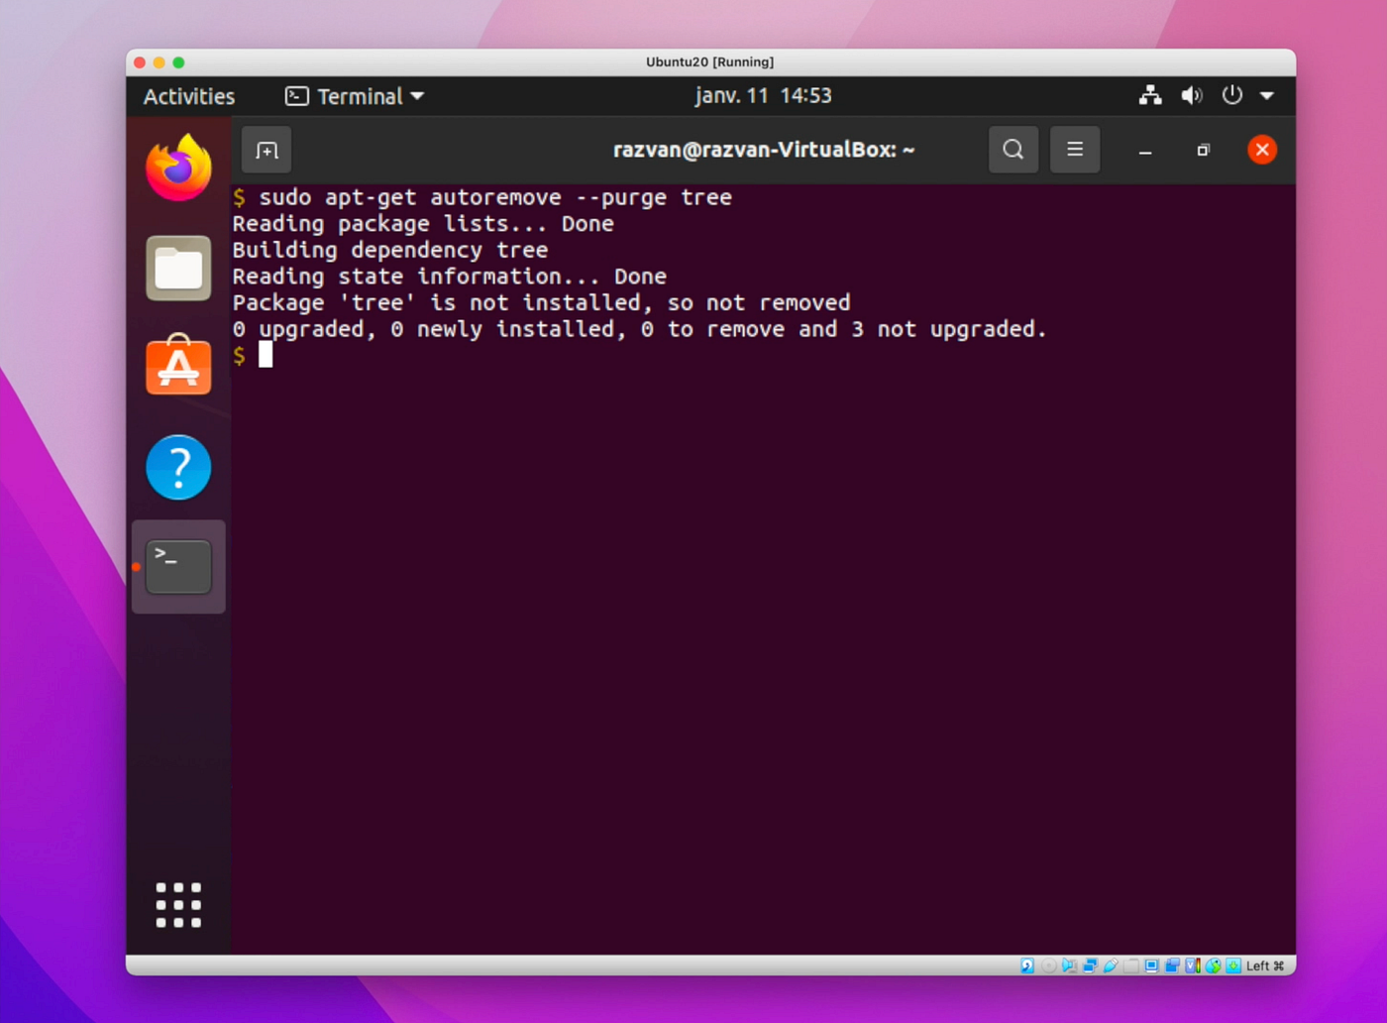The width and height of the screenshot is (1387, 1023).
Task: Click the VirtualBox audio status icon
Action: point(1070,966)
